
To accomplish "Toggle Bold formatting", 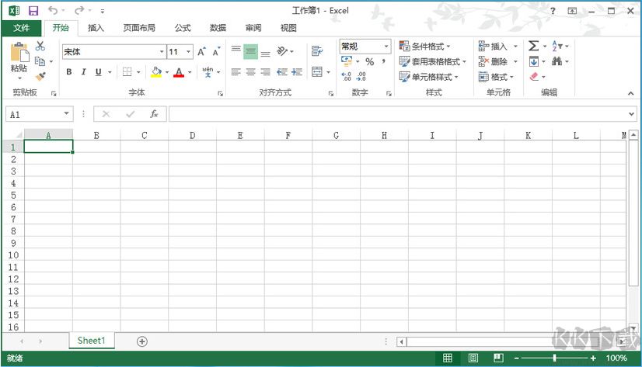I will pyautogui.click(x=68, y=72).
